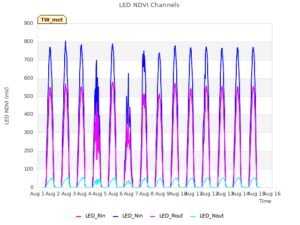This screenshot has width=300, height=225.
Task: Click the blue LED_Nin legend swatch
Action: pos(116,217)
